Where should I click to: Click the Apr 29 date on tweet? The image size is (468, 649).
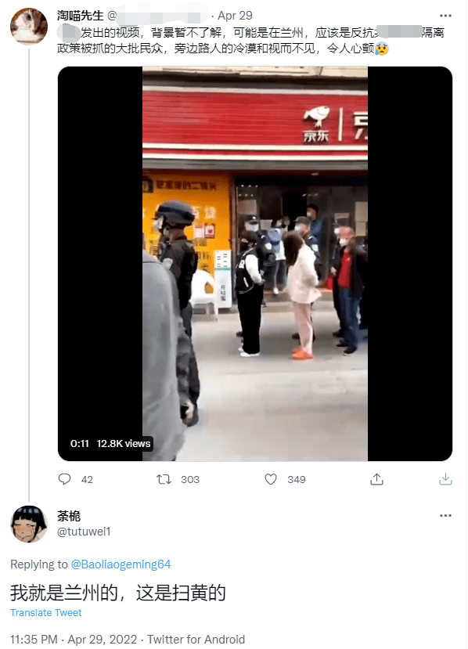click(235, 16)
